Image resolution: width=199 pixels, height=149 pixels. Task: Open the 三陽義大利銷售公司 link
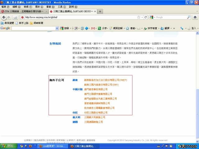point(95,117)
